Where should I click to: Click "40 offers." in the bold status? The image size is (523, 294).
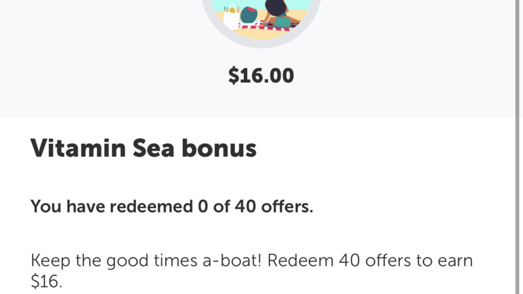pyautogui.click(x=274, y=207)
